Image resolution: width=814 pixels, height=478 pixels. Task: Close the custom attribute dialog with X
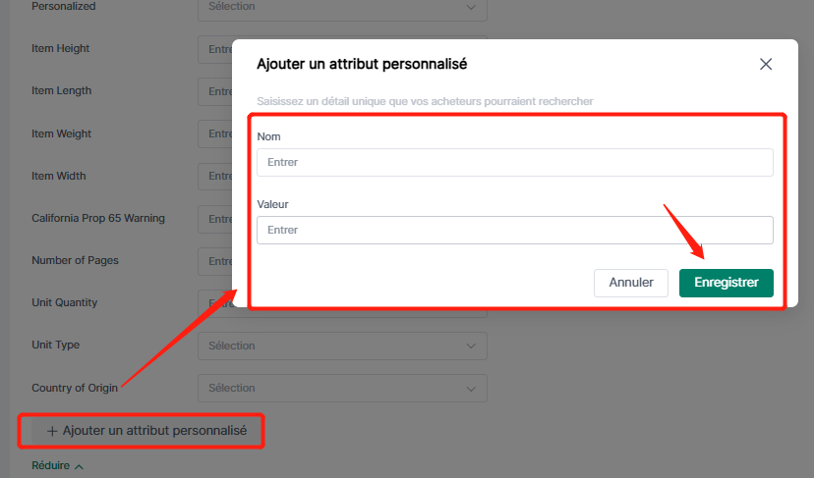tap(766, 65)
